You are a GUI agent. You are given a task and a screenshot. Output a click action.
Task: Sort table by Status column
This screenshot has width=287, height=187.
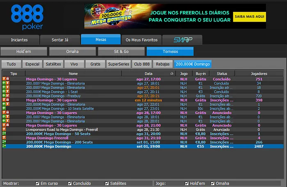tap(222, 74)
